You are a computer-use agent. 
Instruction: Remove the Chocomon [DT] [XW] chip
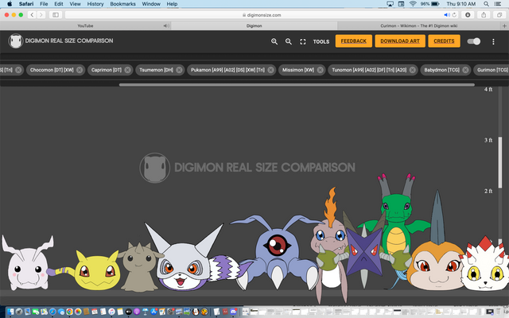pyautogui.click(x=80, y=70)
